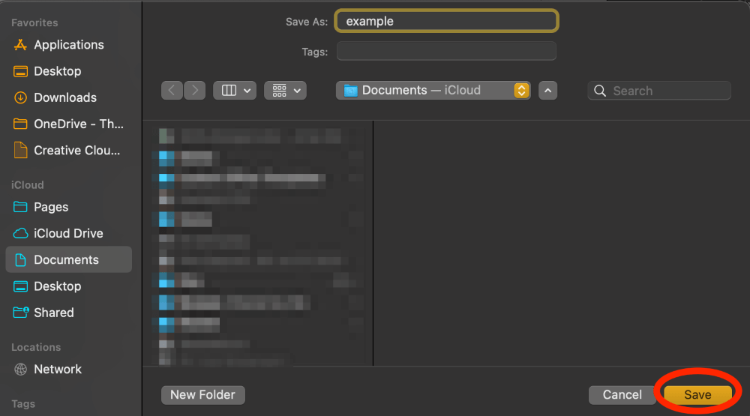Go back with the left arrow button
This screenshot has height=416, width=750.
pos(172,91)
